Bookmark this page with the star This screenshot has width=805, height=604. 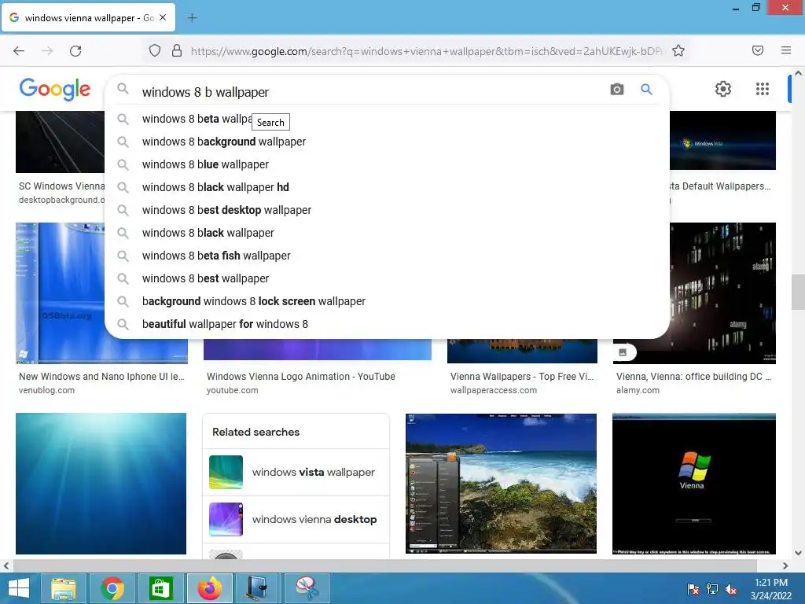[x=678, y=50]
